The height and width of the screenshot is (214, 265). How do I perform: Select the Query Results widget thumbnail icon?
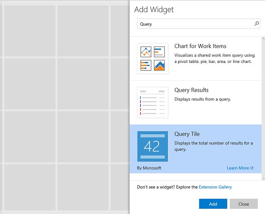tap(152, 102)
